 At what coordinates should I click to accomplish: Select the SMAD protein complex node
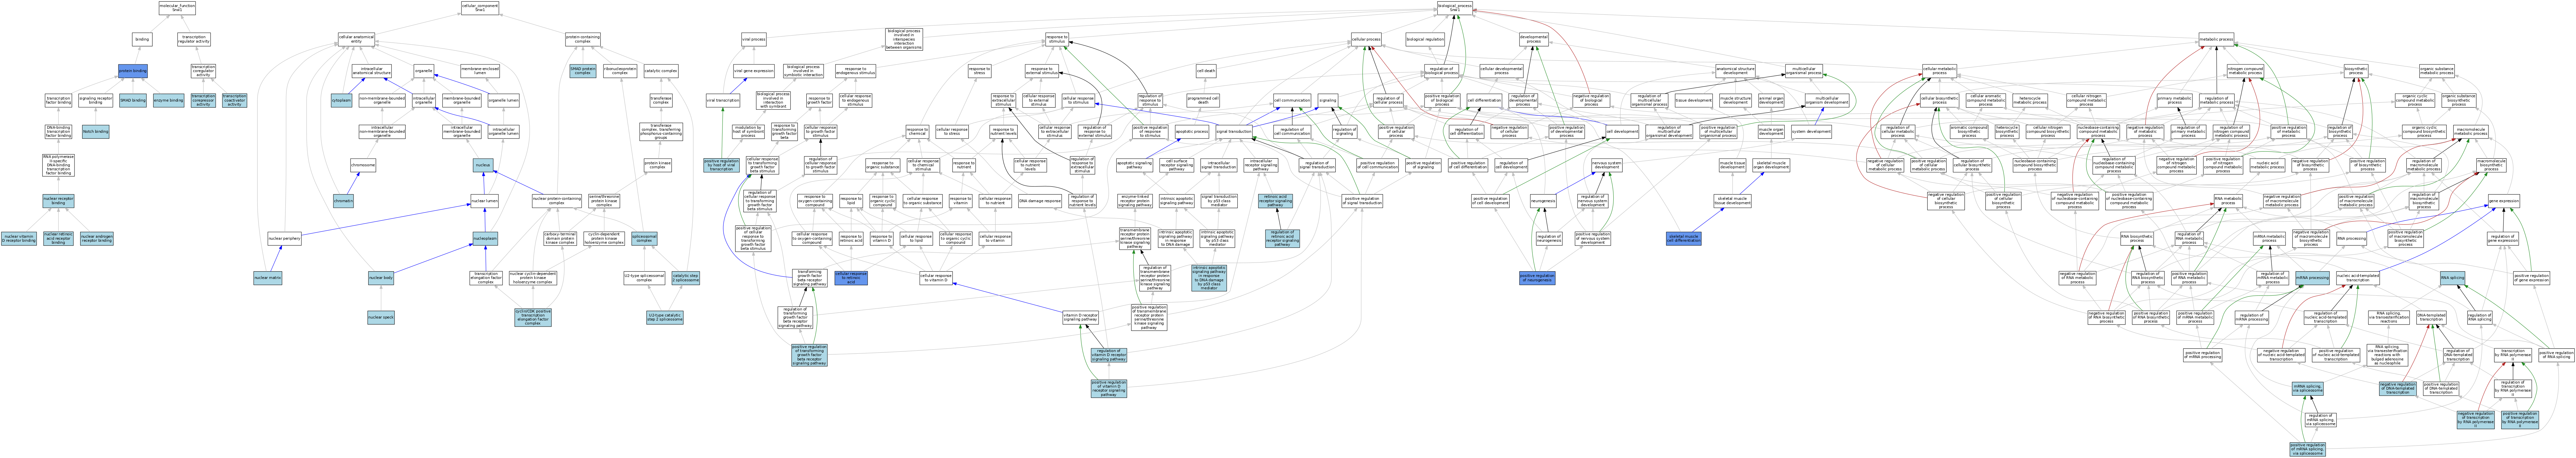(583, 71)
